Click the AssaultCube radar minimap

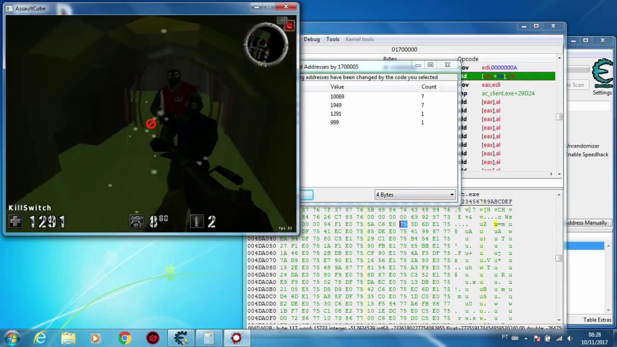point(266,45)
